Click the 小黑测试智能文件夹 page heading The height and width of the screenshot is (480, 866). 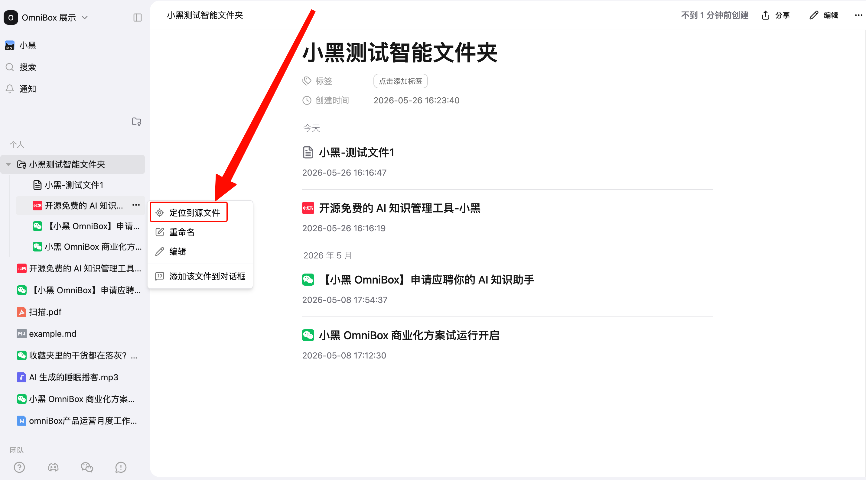pyautogui.click(x=400, y=52)
